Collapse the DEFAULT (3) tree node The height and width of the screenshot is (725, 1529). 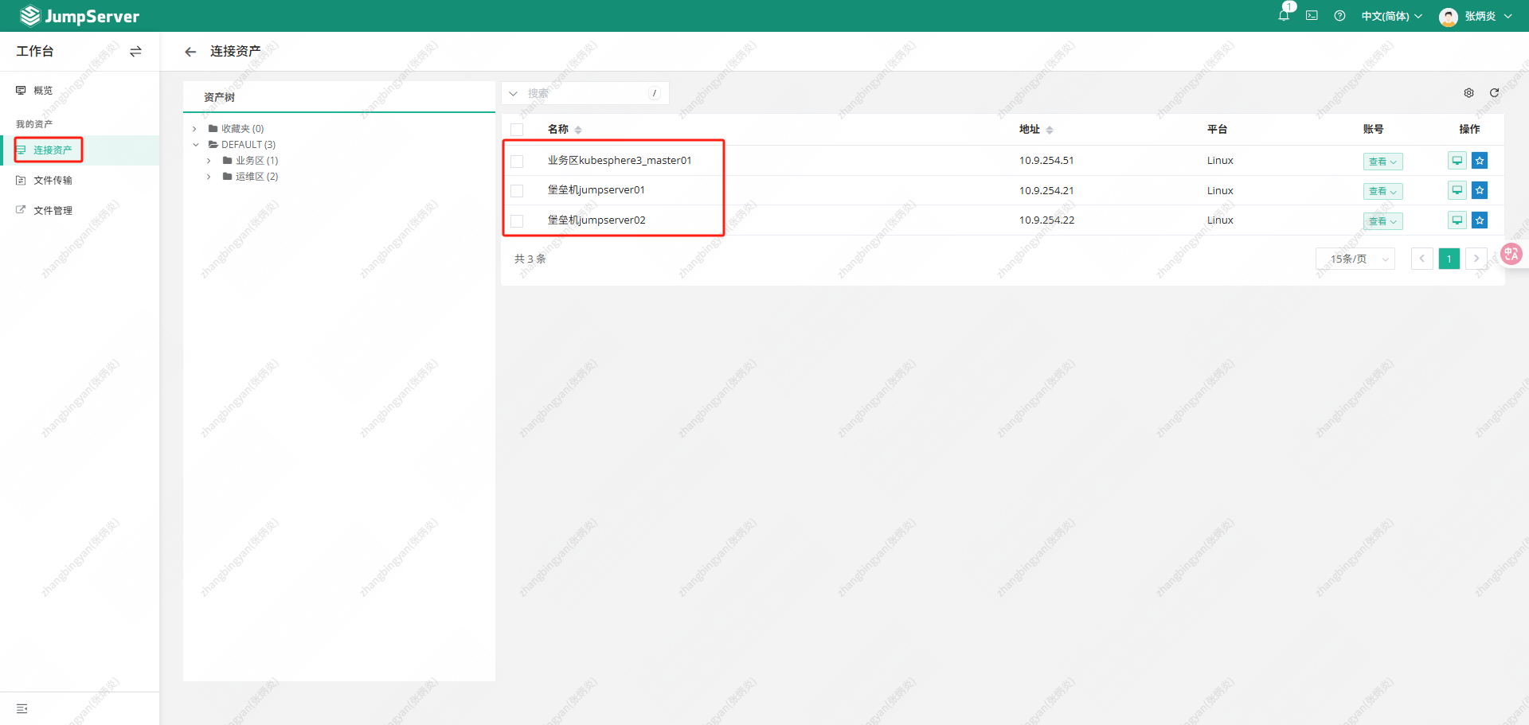pos(196,145)
